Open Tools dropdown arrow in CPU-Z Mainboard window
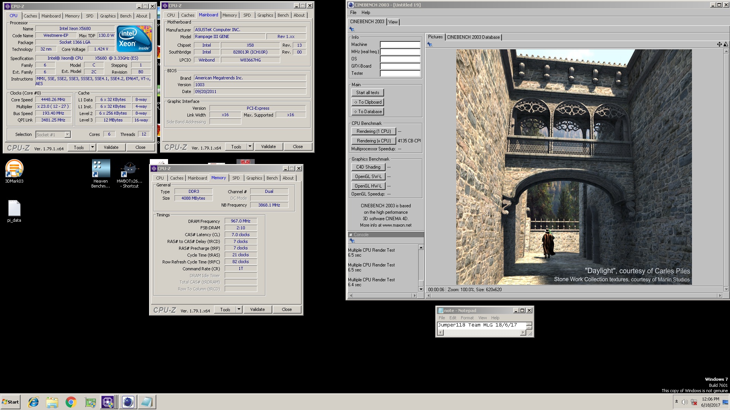Image resolution: width=730 pixels, height=410 pixels. point(250,147)
